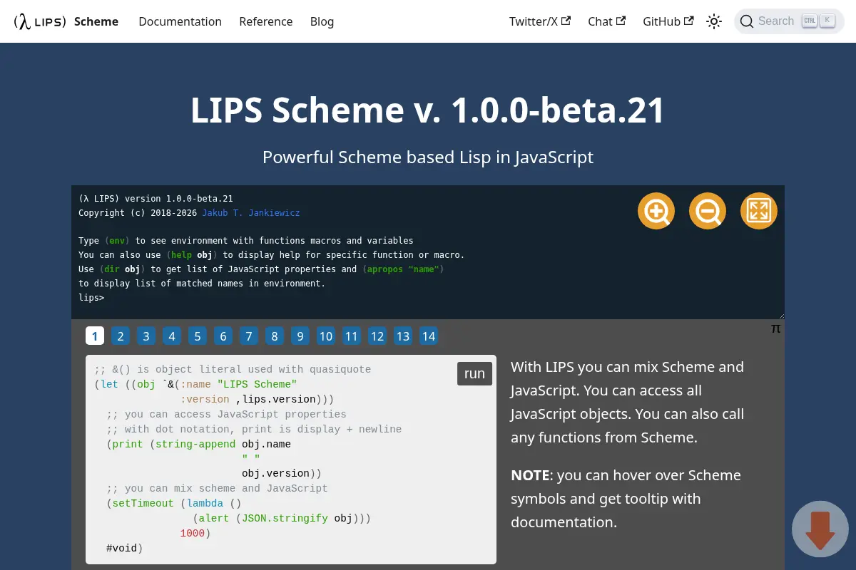The width and height of the screenshot is (856, 570).
Task: Select example page 13
Action: coord(403,336)
